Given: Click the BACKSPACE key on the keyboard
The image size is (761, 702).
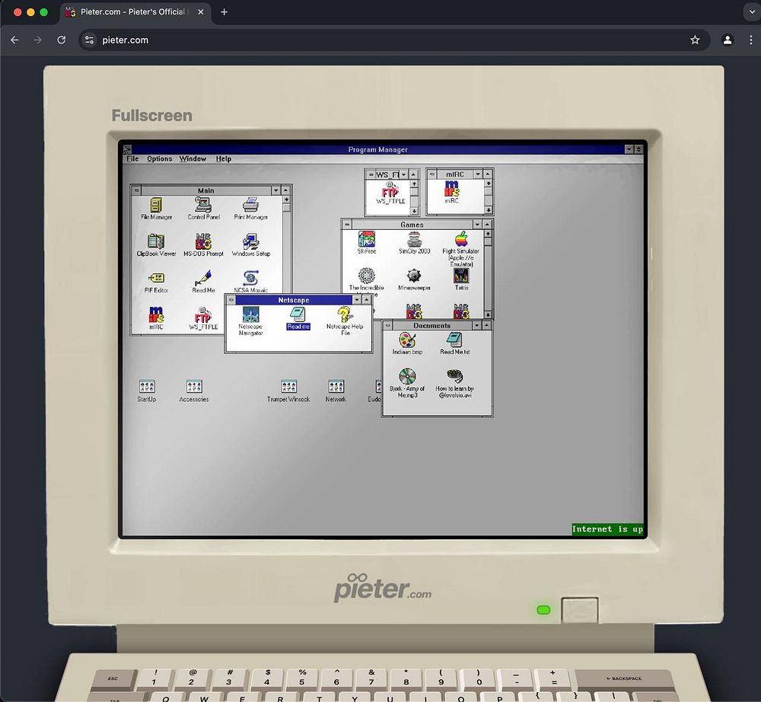Looking at the screenshot, I should click(624, 678).
